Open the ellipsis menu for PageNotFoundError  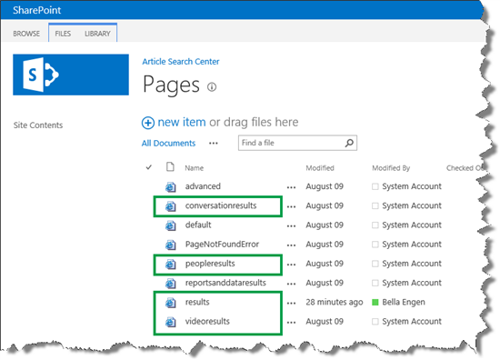click(x=291, y=245)
